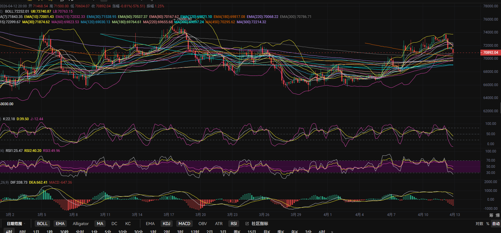The image size is (501, 233).
Task: Enable the OBV sub-indicator
Action: coord(202,224)
